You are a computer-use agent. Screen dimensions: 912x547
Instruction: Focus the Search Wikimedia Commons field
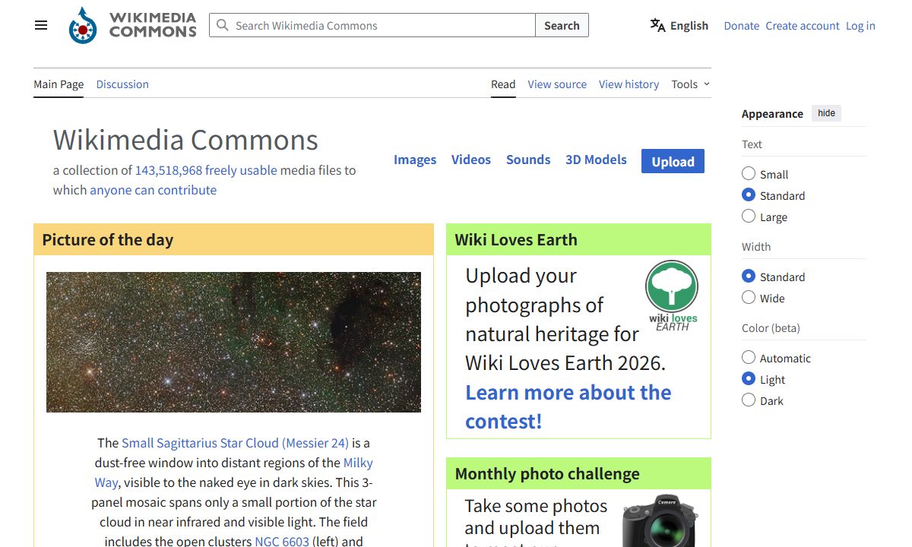[372, 25]
